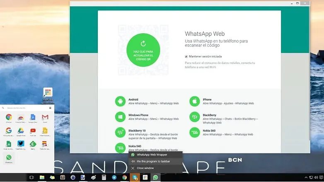324x182 pixels.
Task: Click the BlackBerry 10 icon
Action: tap(120, 132)
